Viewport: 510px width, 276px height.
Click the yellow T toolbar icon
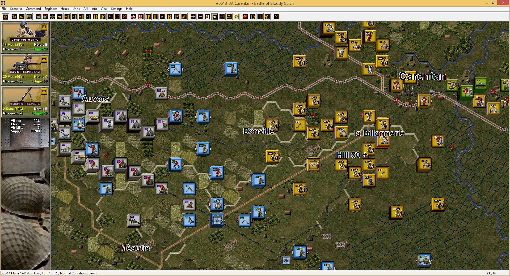tap(155, 17)
